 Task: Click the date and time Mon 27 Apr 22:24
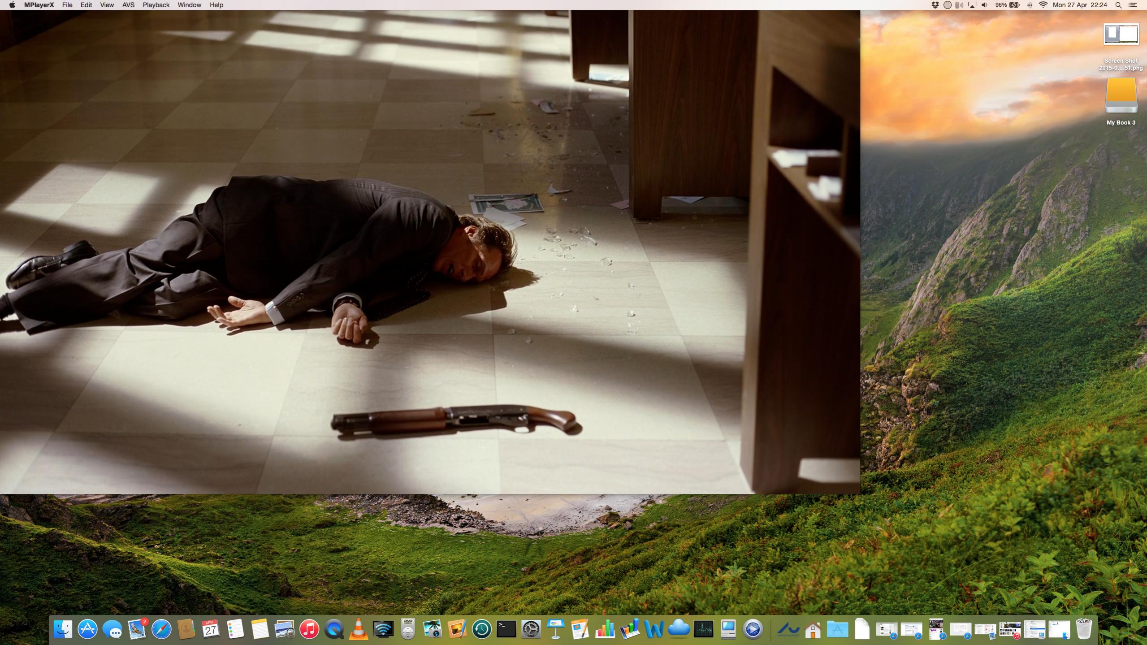(1080, 5)
